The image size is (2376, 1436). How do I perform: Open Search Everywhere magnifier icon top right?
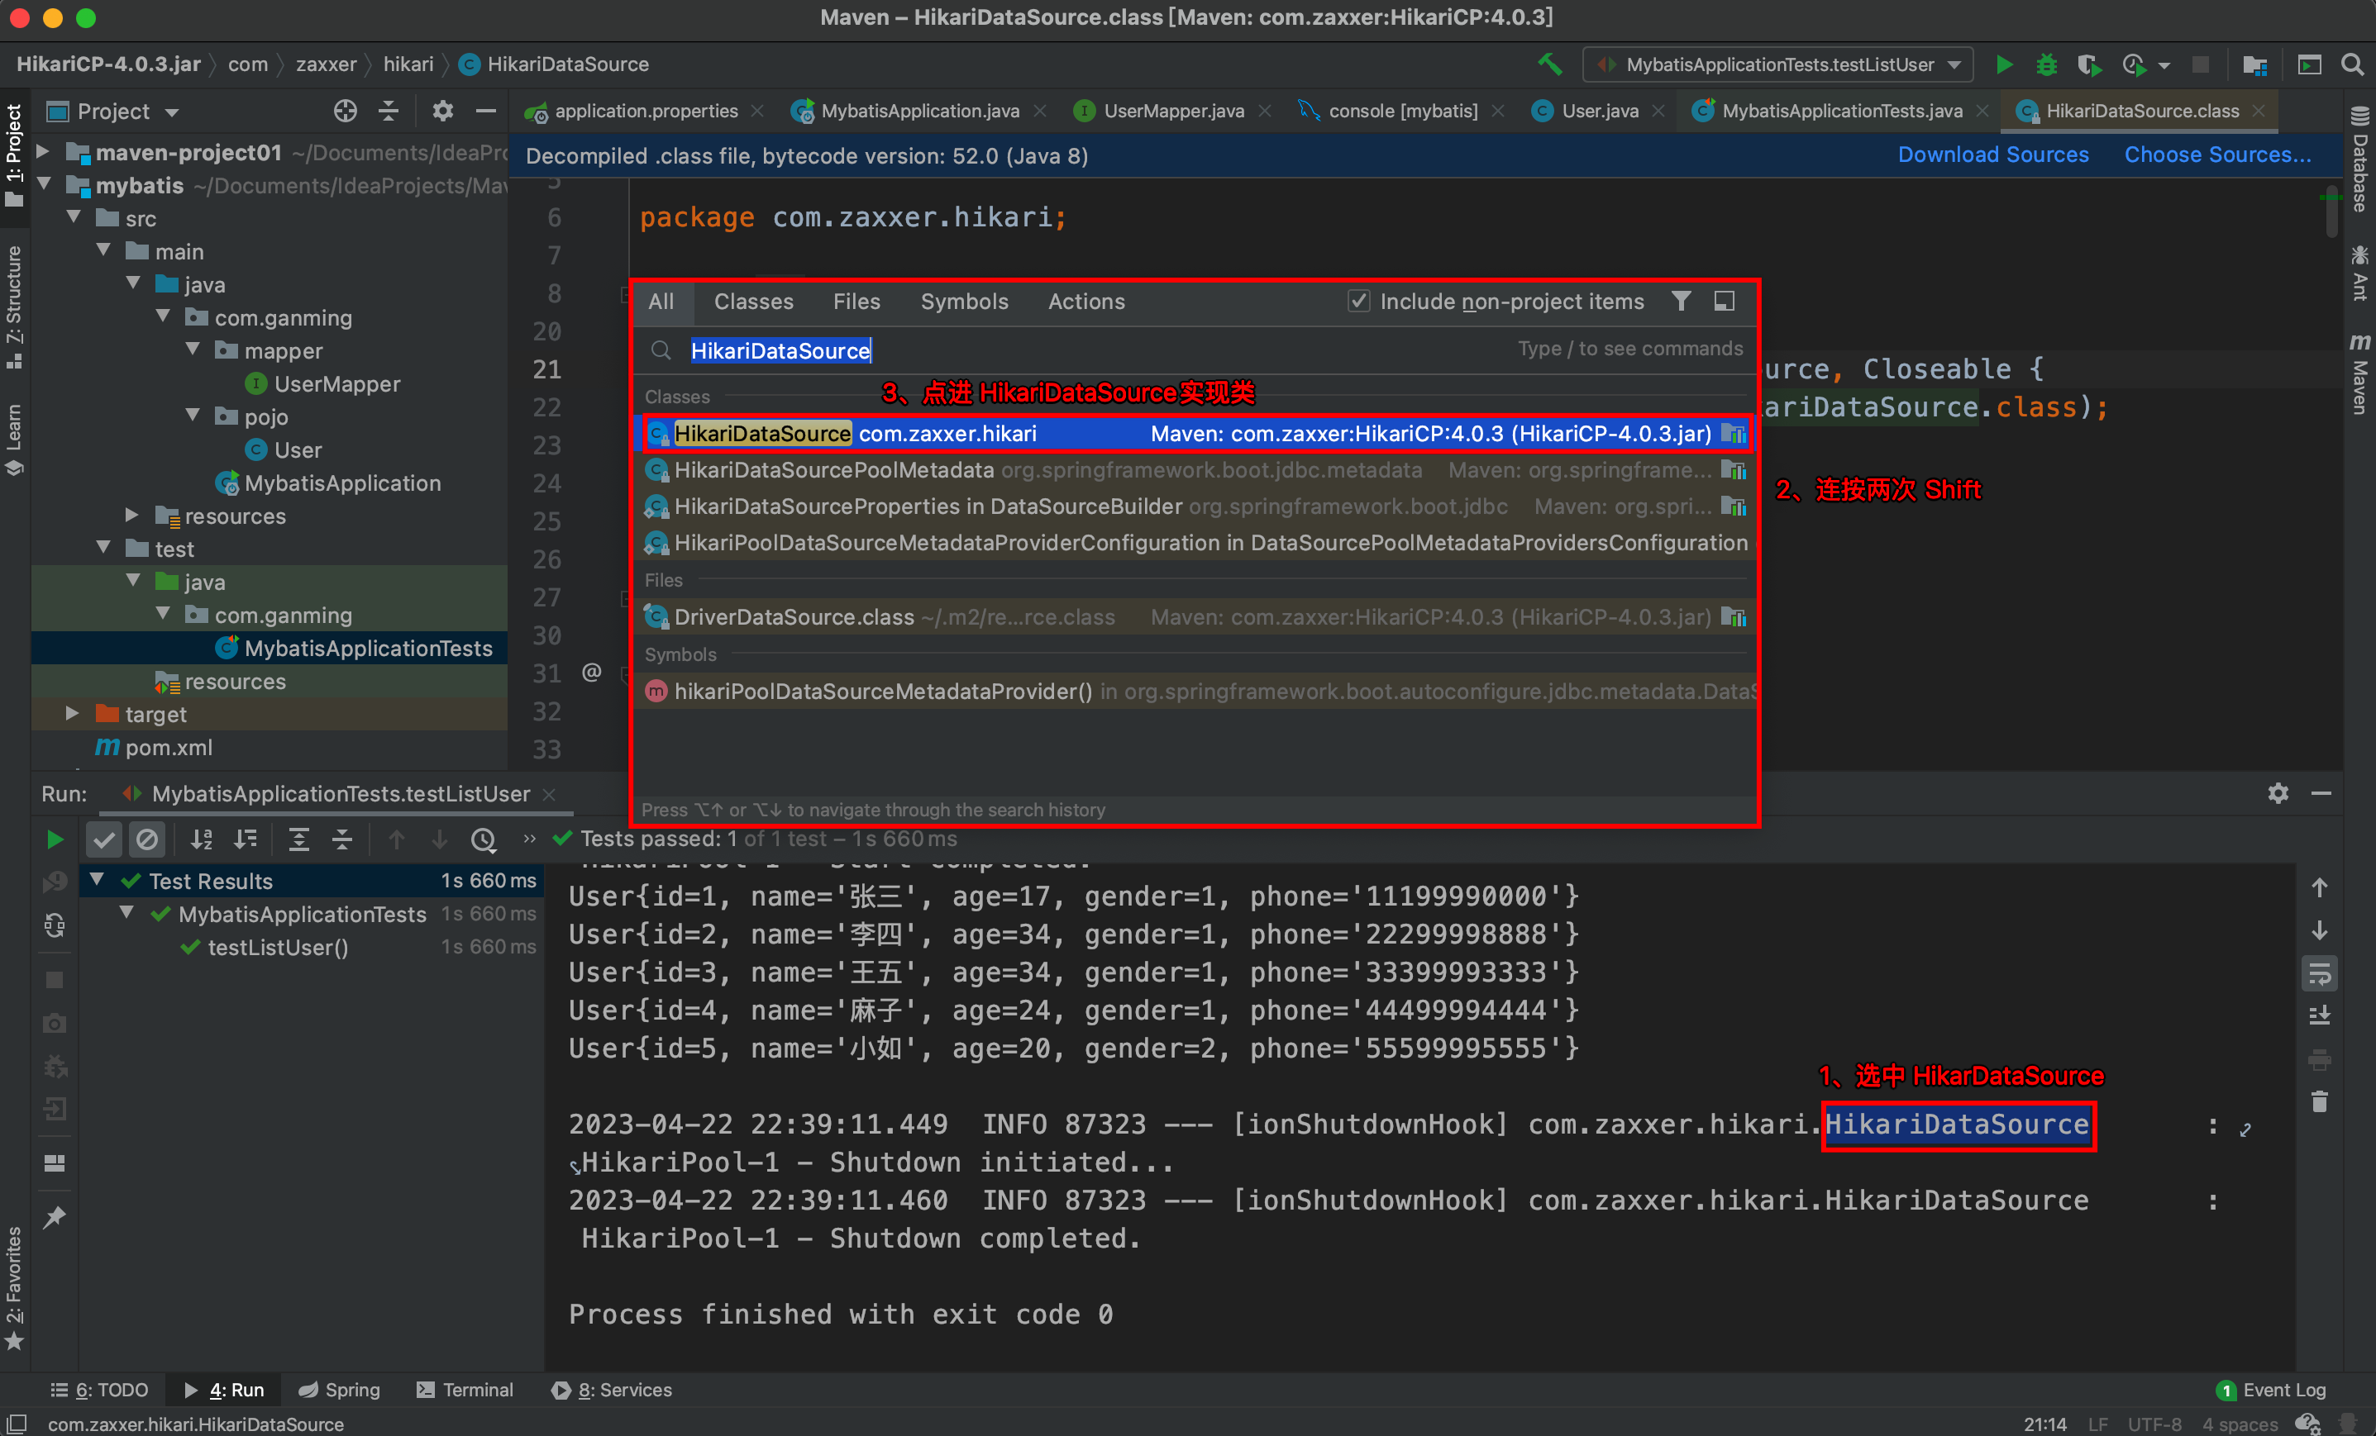click(x=2352, y=64)
